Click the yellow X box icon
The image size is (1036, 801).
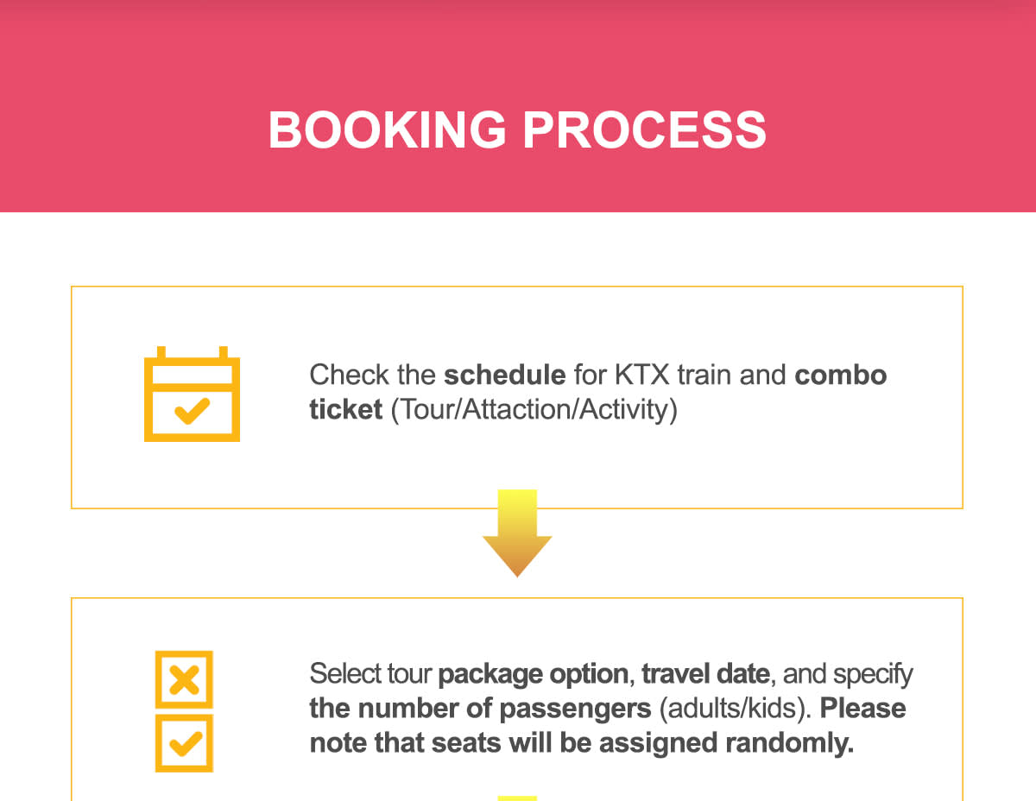[184, 679]
